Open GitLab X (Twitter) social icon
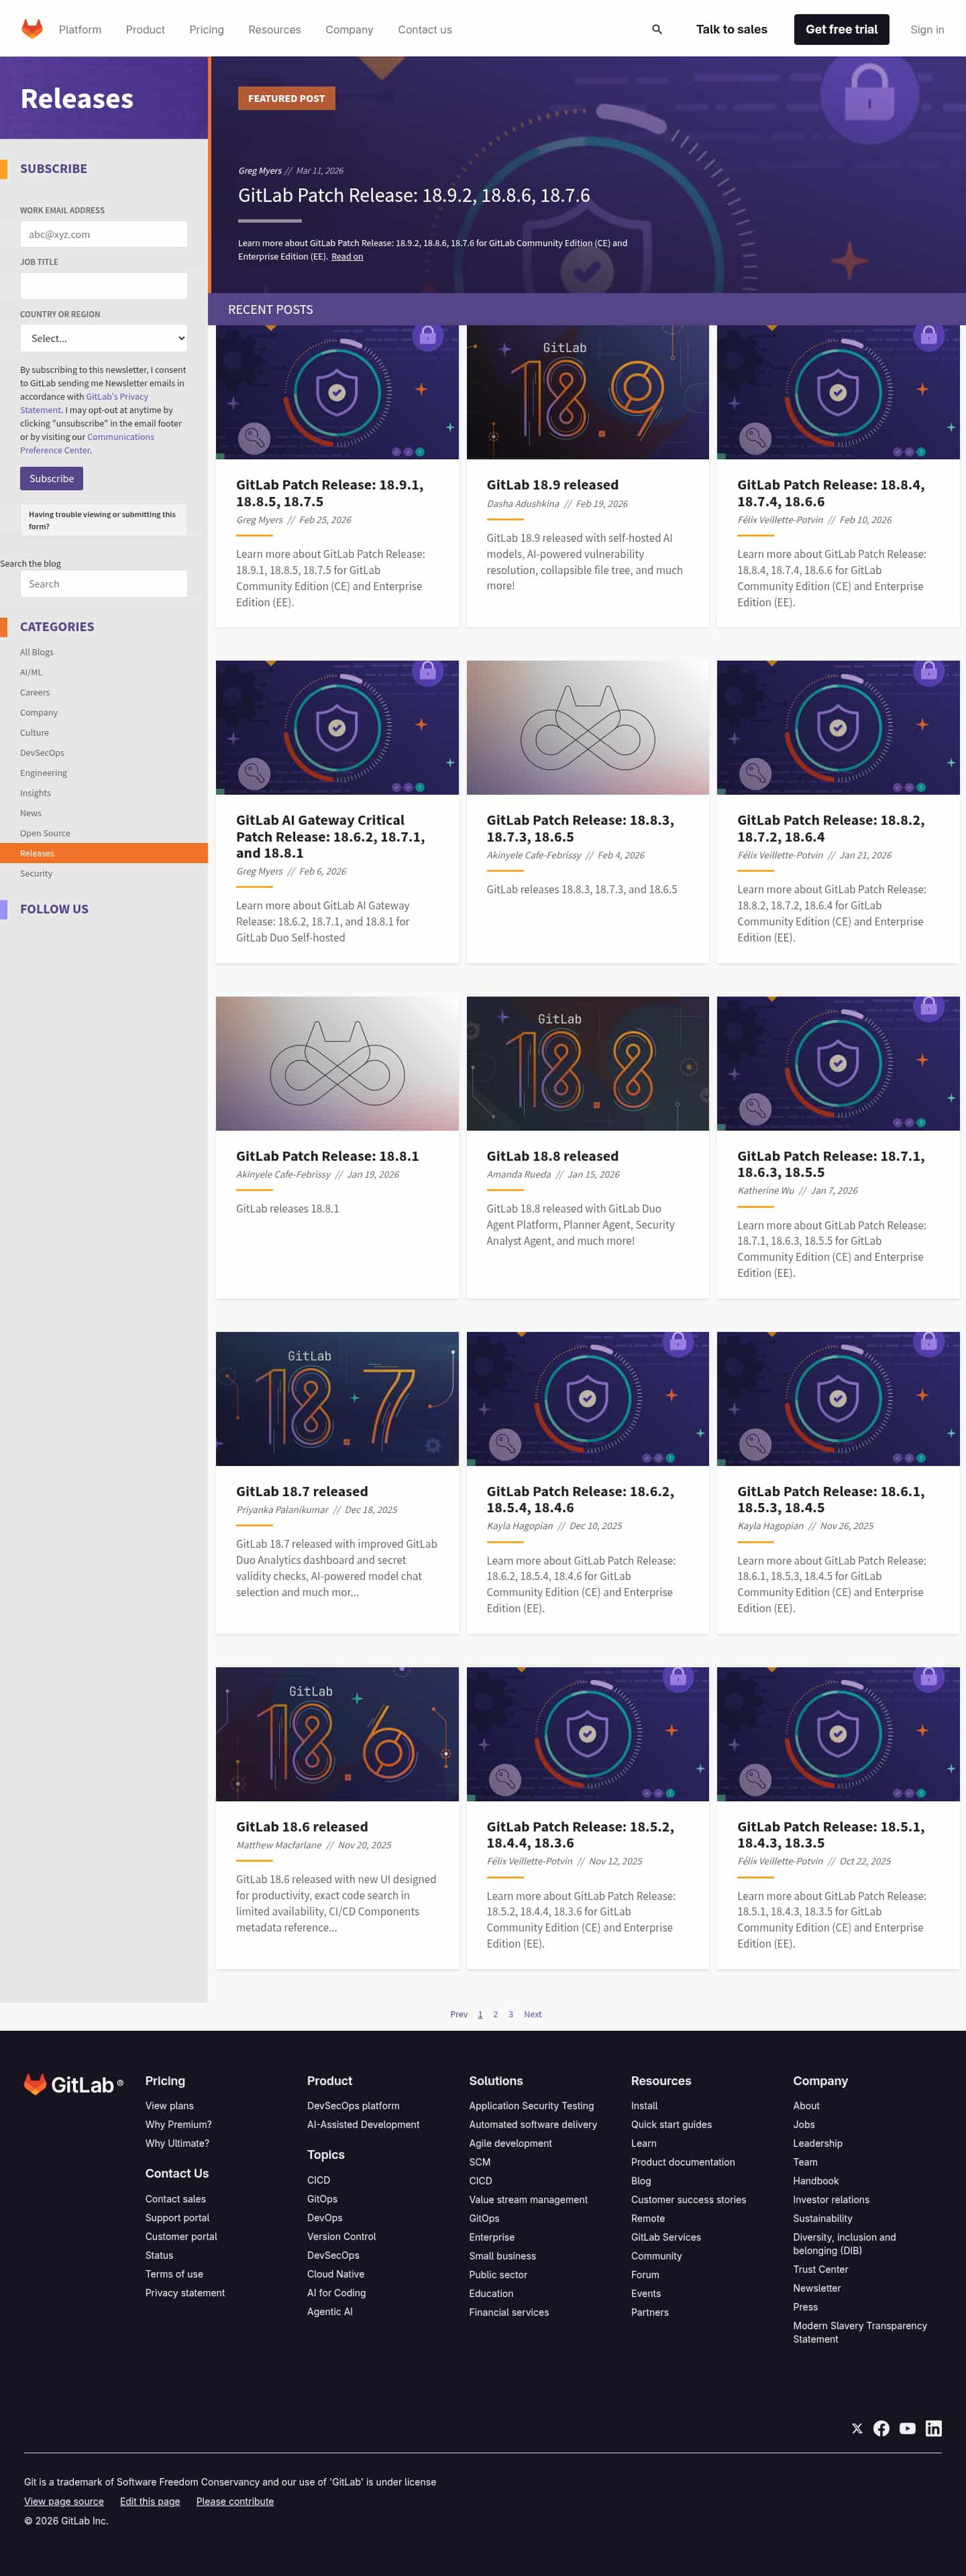The height and width of the screenshot is (2576, 966). 857,2428
